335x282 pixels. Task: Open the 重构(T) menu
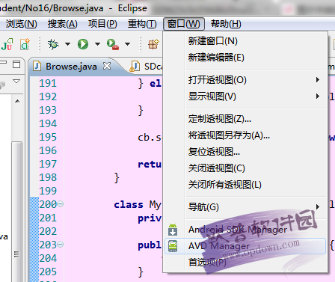click(142, 24)
